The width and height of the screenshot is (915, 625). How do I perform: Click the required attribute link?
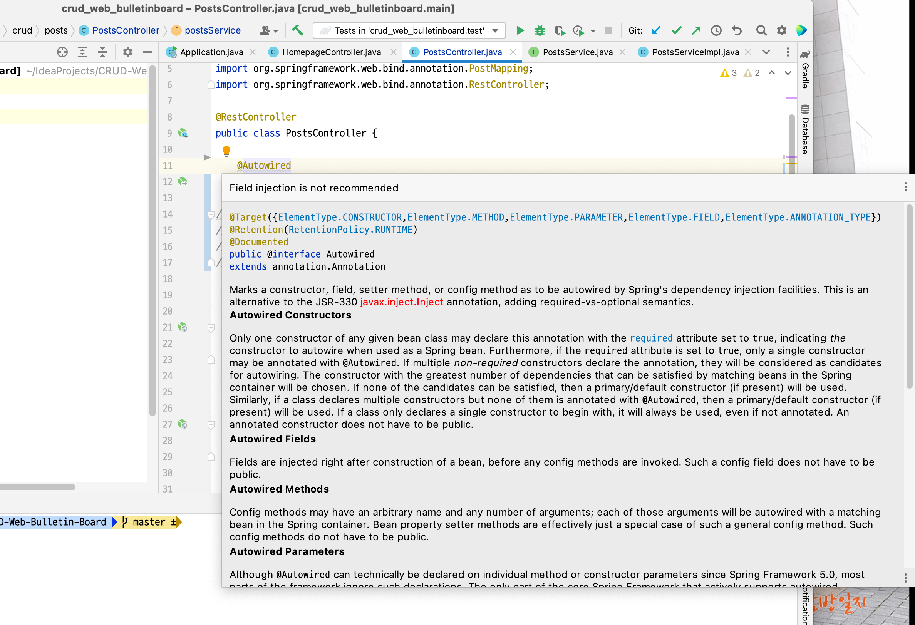(x=651, y=338)
